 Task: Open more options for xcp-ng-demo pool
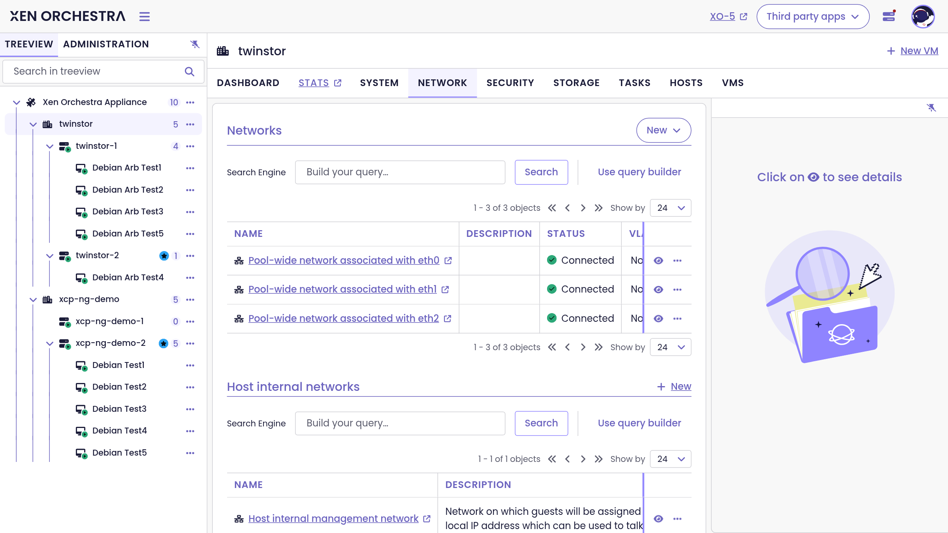coord(190,300)
